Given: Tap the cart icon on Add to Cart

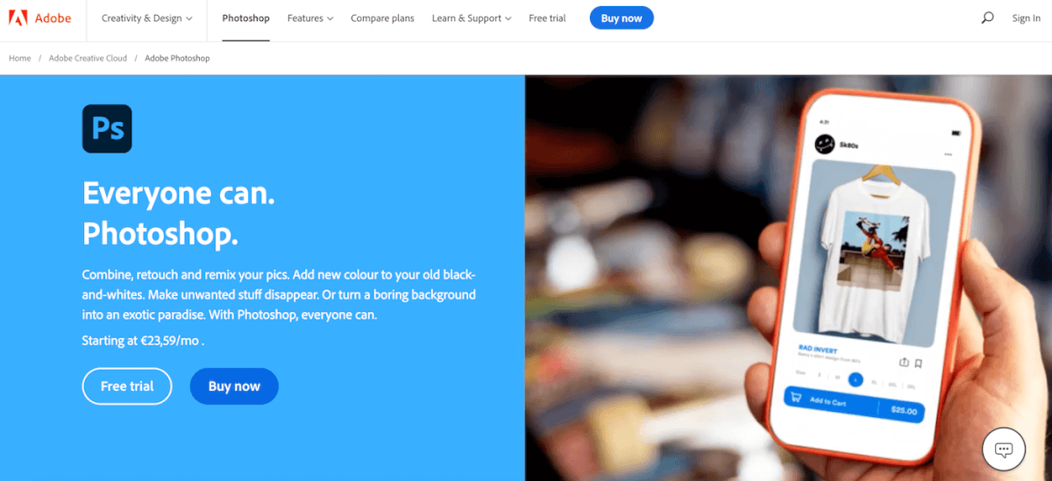Looking at the screenshot, I should [x=796, y=399].
